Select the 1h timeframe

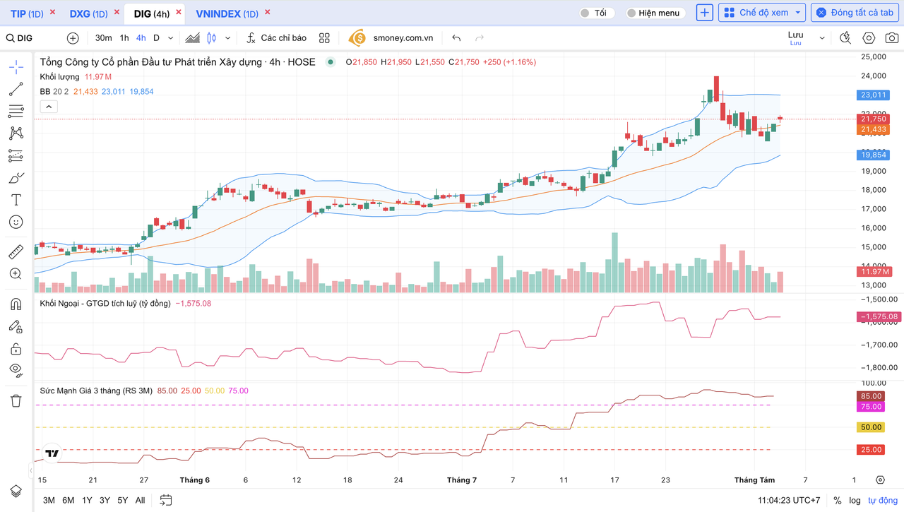point(124,38)
